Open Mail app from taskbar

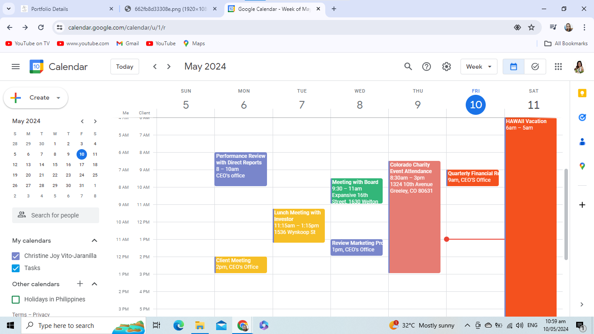point(221,325)
